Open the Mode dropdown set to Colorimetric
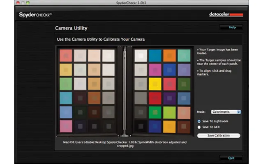Image resolution: width=263 pixels, height=164 pixels. point(226,112)
